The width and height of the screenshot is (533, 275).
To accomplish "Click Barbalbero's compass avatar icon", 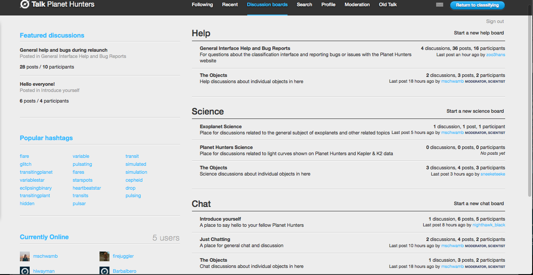I will (x=104, y=271).
